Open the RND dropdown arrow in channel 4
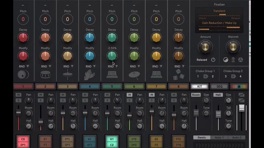 94,67
